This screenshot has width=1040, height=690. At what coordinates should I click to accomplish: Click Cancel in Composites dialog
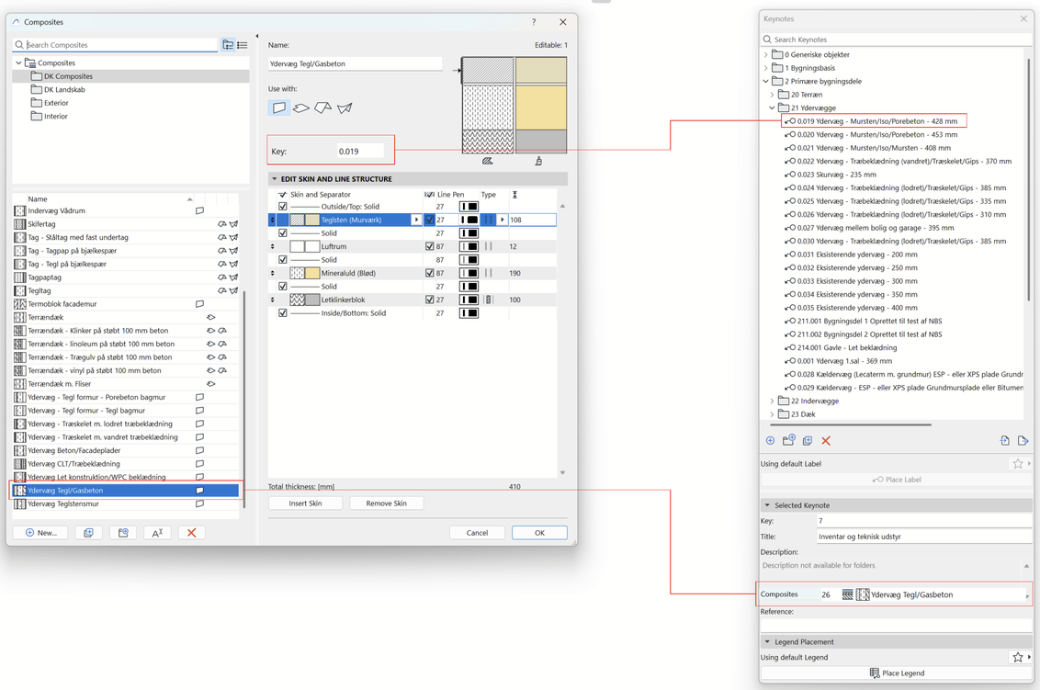tap(477, 533)
